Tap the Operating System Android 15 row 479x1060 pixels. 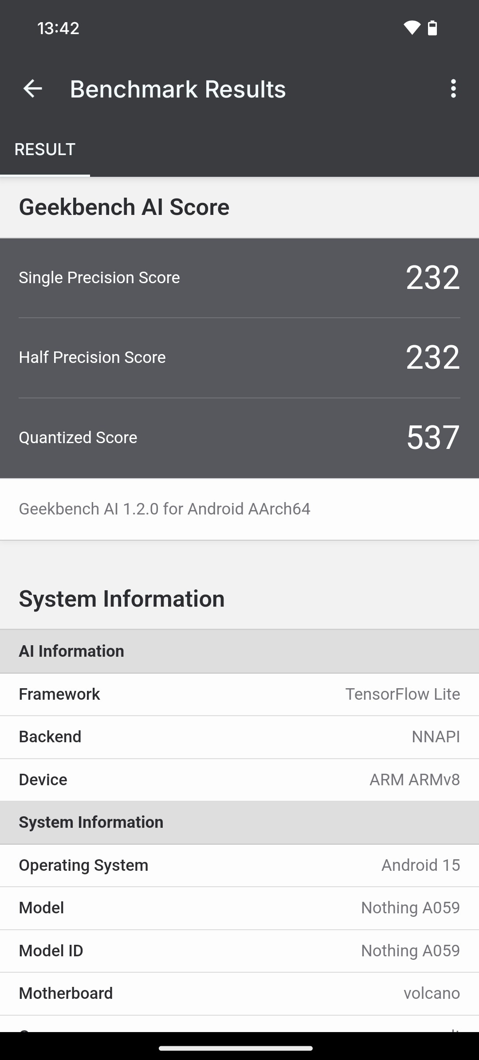click(239, 865)
